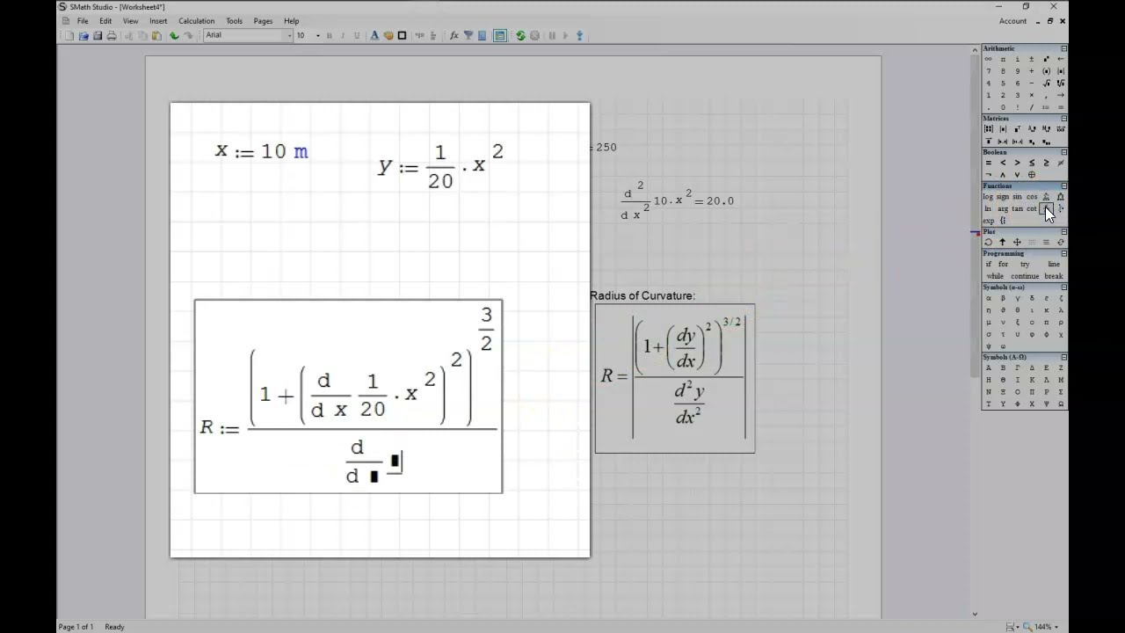1125x633 pixels.
Task: Insert the infinity symbol from Arithmetic
Action: coord(989,59)
